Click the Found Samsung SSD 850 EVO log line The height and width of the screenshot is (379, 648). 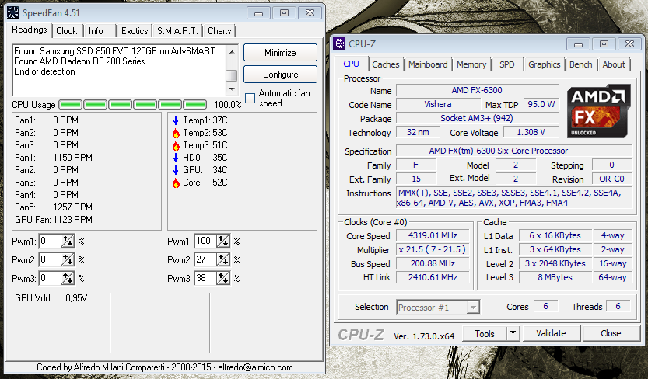114,51
